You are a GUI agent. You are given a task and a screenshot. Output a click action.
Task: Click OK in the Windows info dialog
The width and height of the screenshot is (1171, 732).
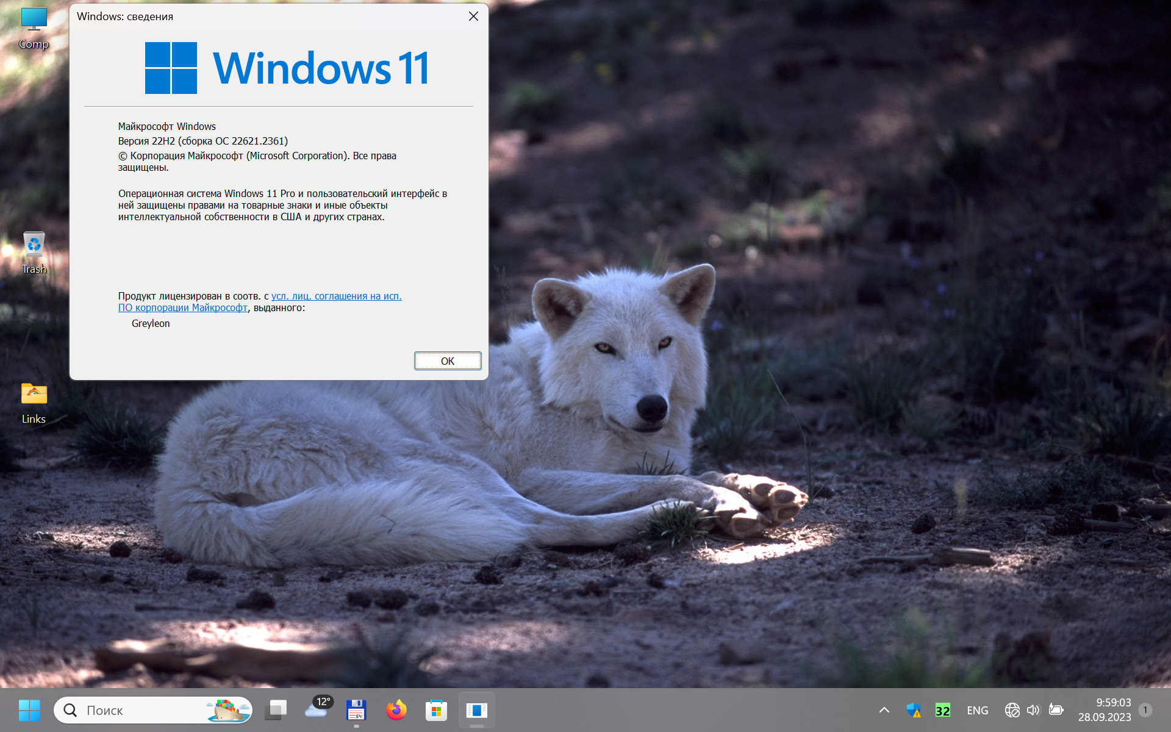pyautogui.click(x=447, y=361)
